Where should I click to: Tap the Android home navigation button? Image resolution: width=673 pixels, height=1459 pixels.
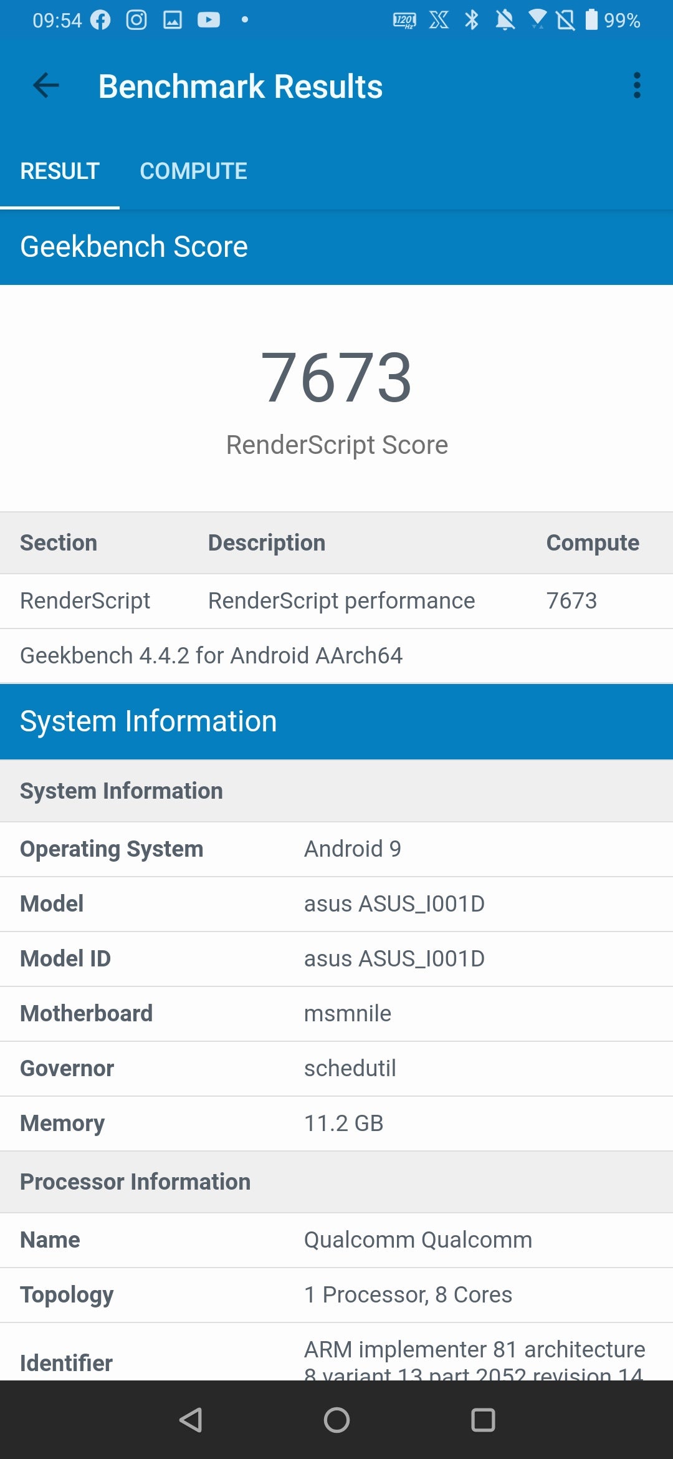click(336, 1420)
